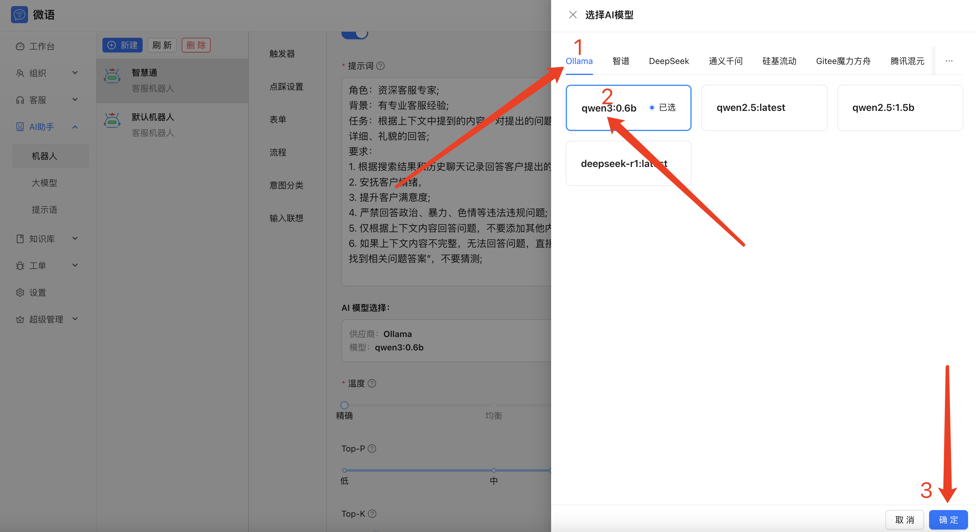The image size is (976, 532).
Task: Collapse the AI助手 sidebar section
Action: coord(75,127)
